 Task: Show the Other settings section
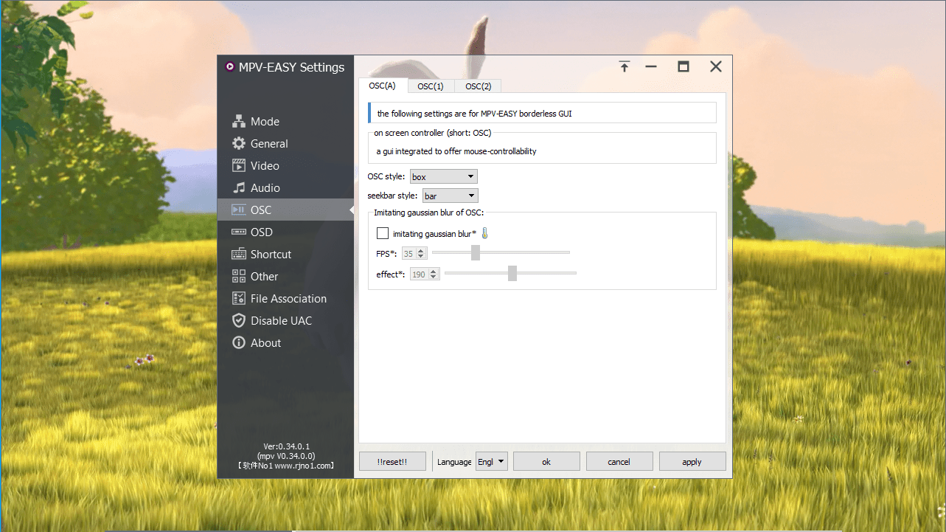(285, 277)
